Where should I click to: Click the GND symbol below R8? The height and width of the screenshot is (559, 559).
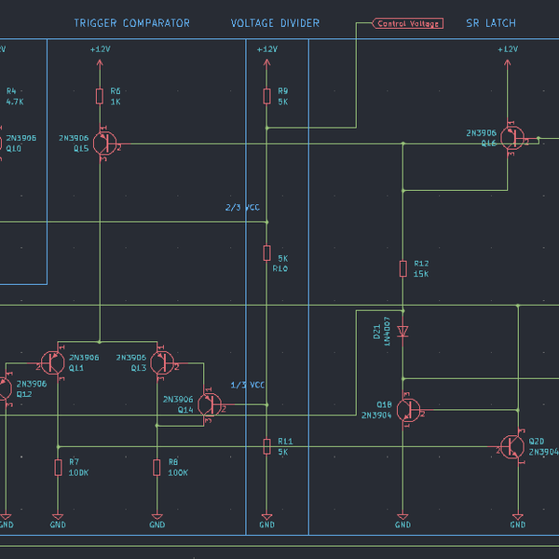(x=157, y=517)
